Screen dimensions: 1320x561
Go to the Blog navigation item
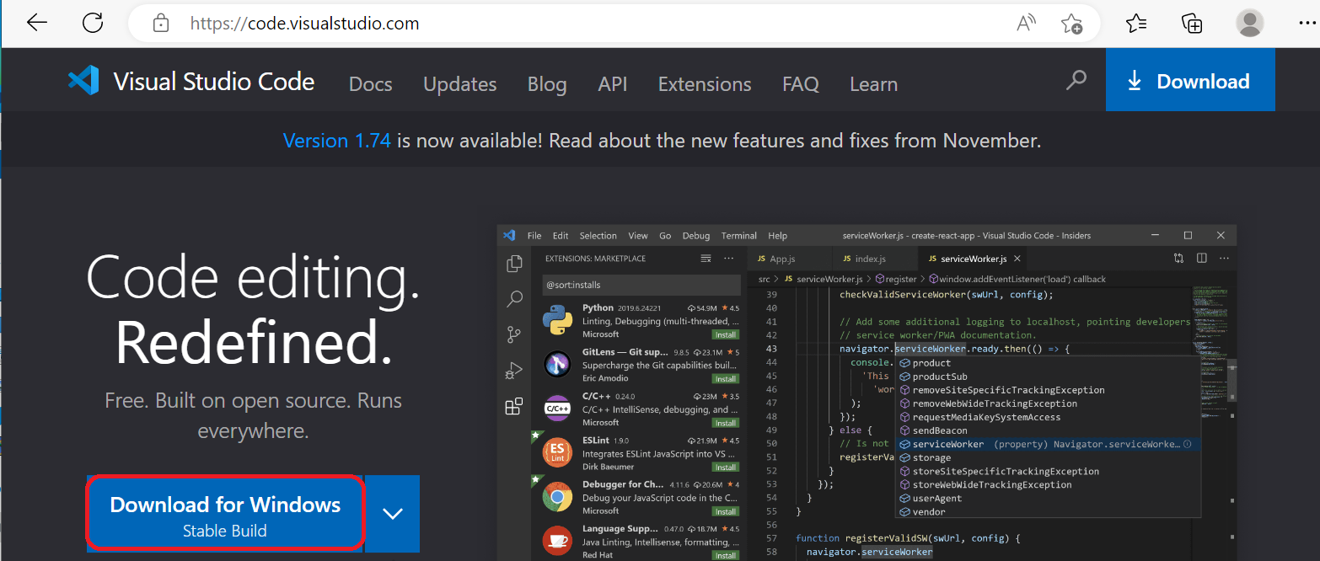coord(547,84)
